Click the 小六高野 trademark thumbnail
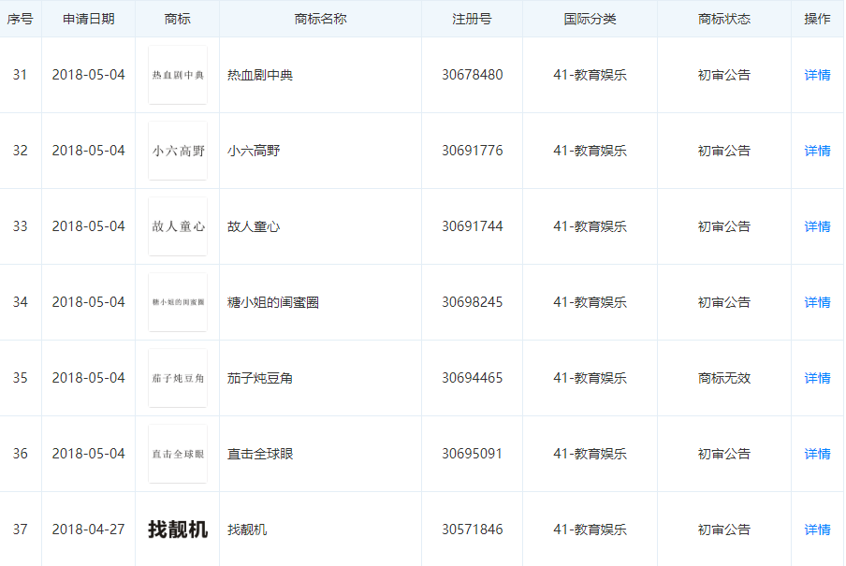This screenshot has width=846, height=566. click(x=178, y=151)
